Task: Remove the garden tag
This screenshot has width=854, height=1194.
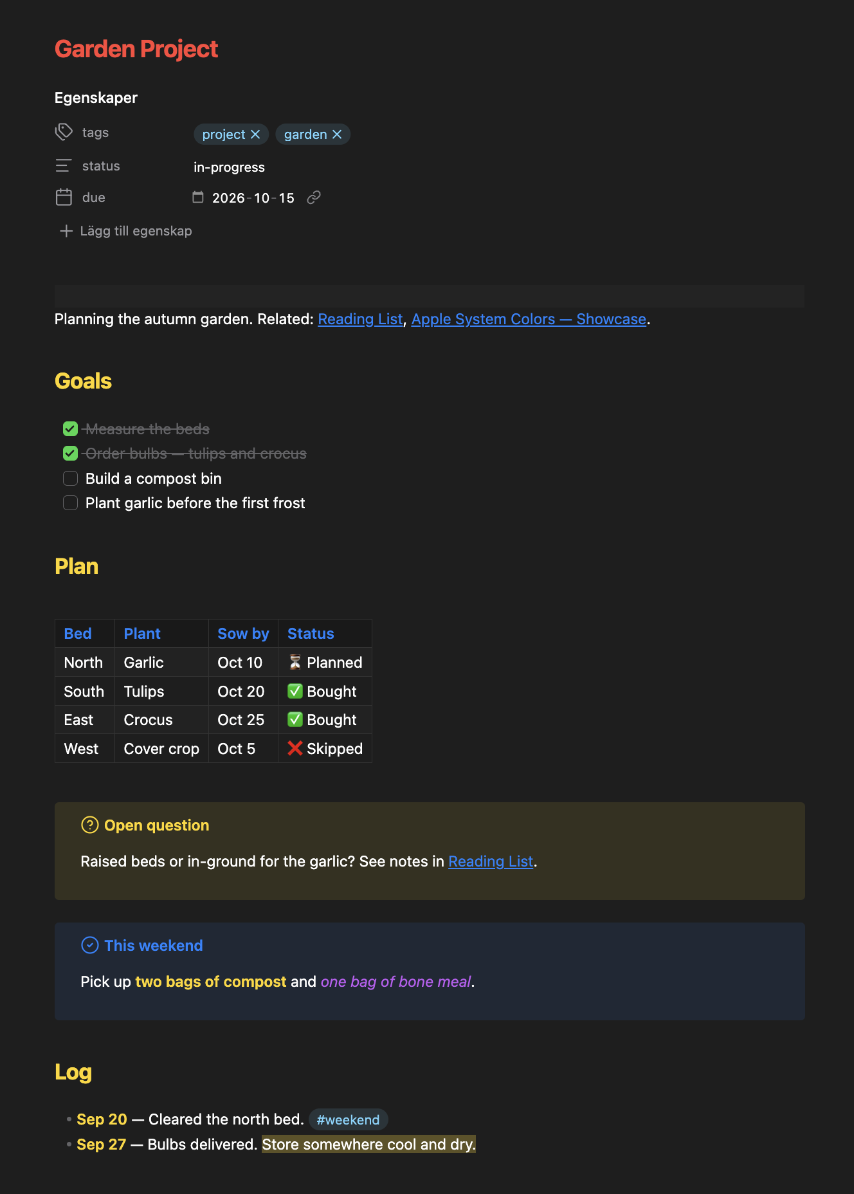Action: [337, 134]
